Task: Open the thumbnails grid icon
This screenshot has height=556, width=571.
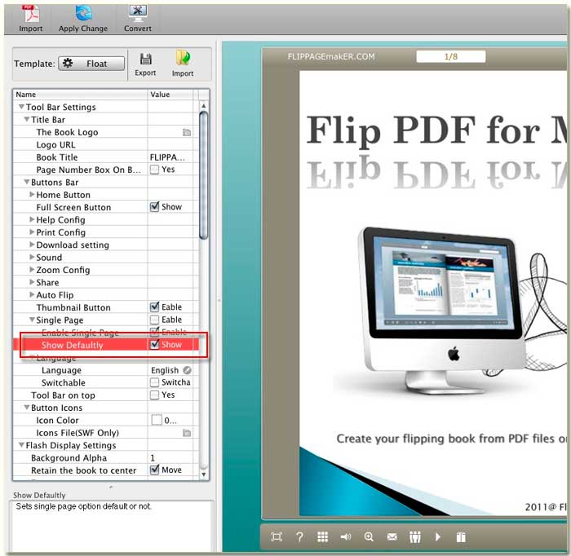Action: [323, 536]
